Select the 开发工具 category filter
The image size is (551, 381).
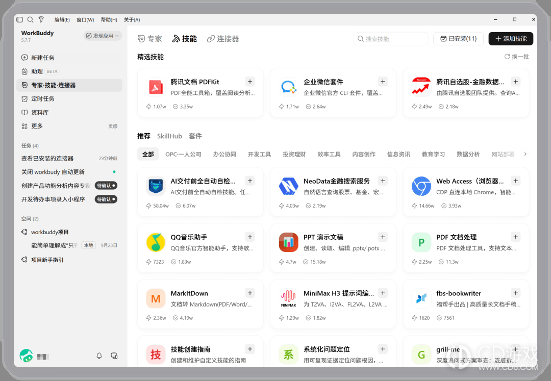(x=259, y=154)
